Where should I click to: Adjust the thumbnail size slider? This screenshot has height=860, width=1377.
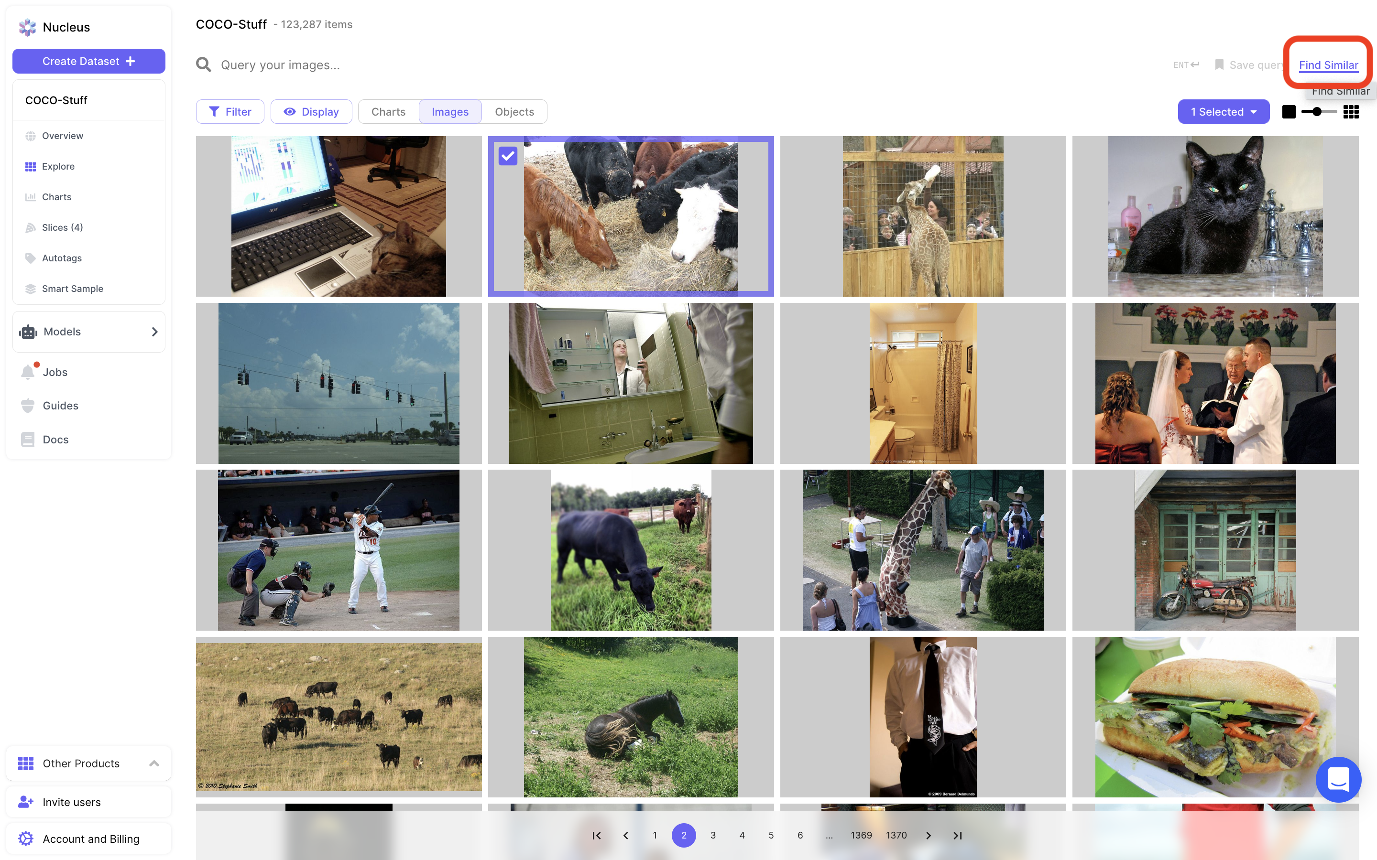point(1317,112)
